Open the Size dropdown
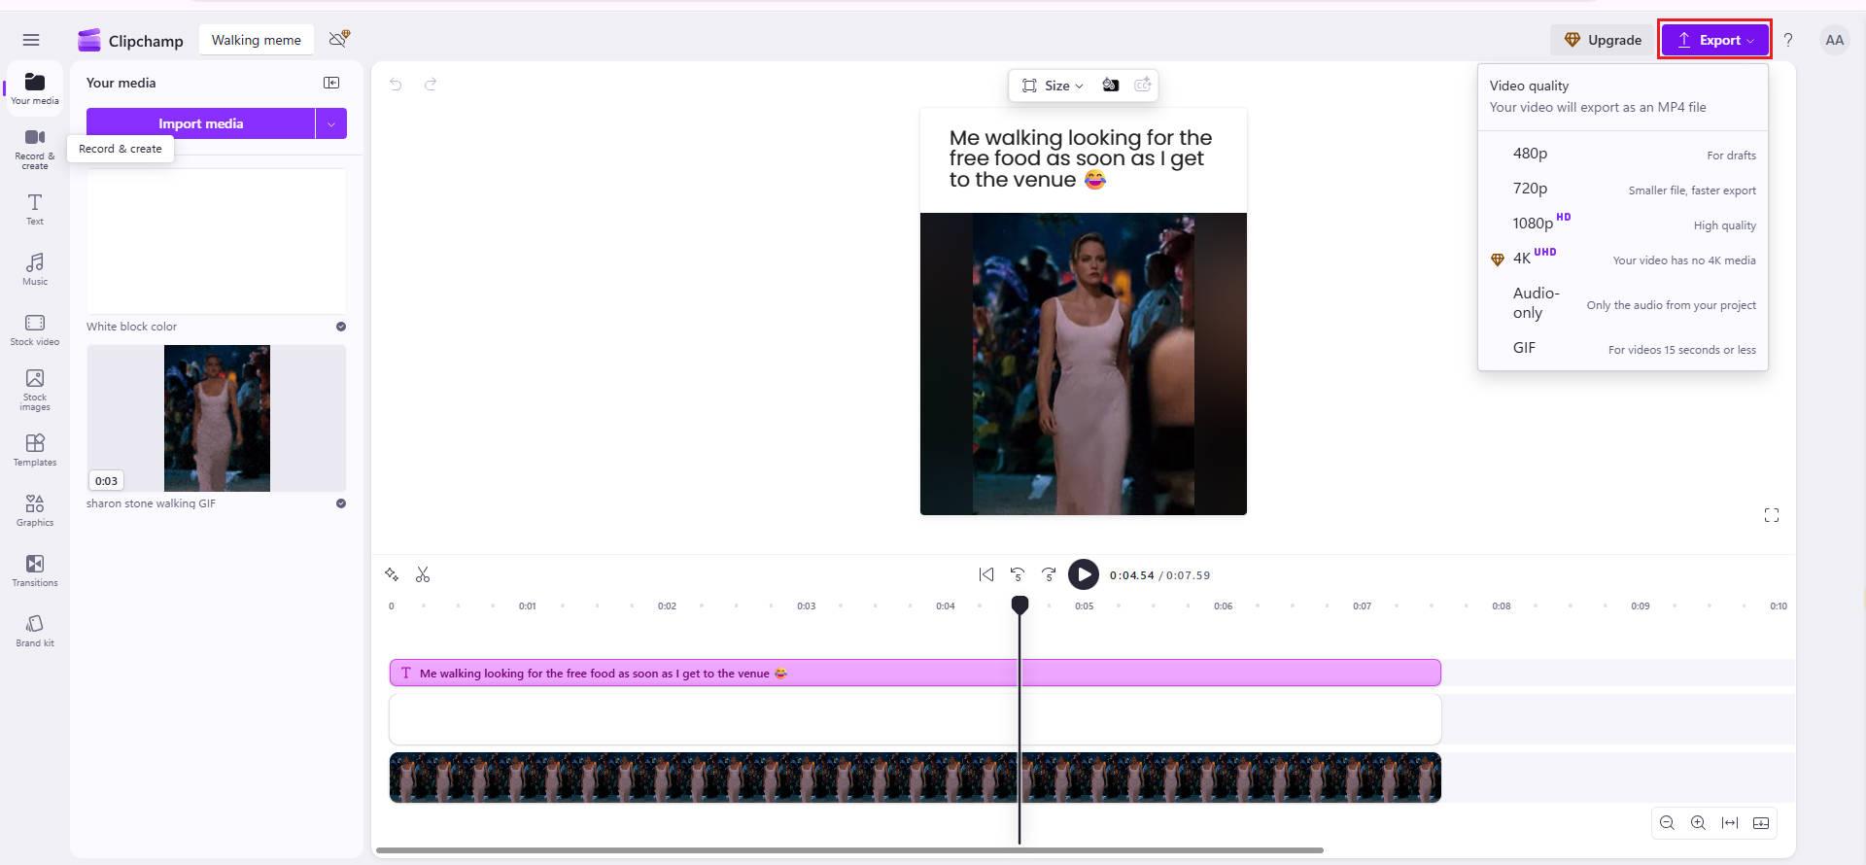 [1053, 86]
